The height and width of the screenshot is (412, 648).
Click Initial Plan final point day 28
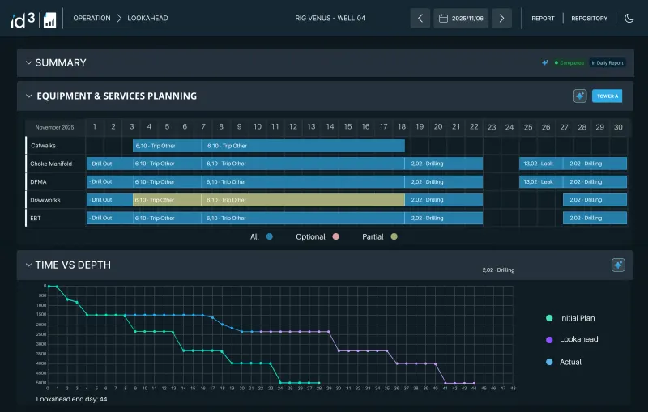pyautogui.click(x=319, y=383)
